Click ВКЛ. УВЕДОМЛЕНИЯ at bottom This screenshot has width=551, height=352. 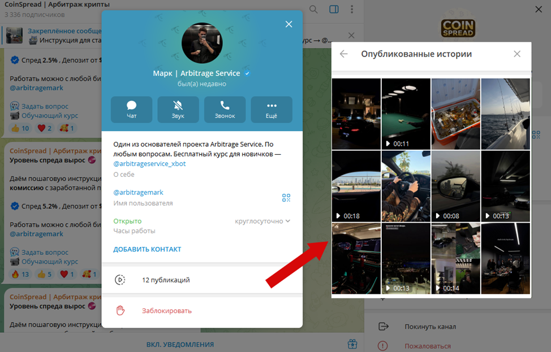click(180, 345)
